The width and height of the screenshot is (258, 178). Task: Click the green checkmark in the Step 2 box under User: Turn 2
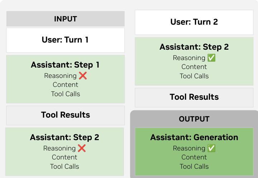click(211, 58)
